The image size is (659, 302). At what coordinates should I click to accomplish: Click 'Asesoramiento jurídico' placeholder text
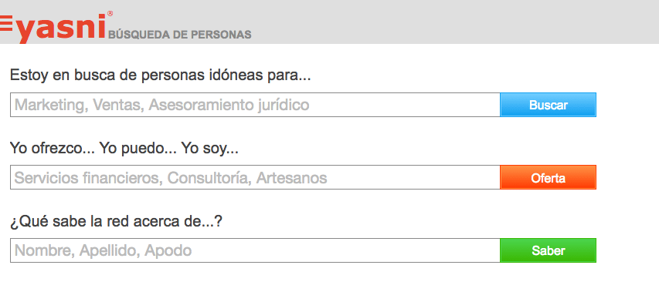click(229, 105)
